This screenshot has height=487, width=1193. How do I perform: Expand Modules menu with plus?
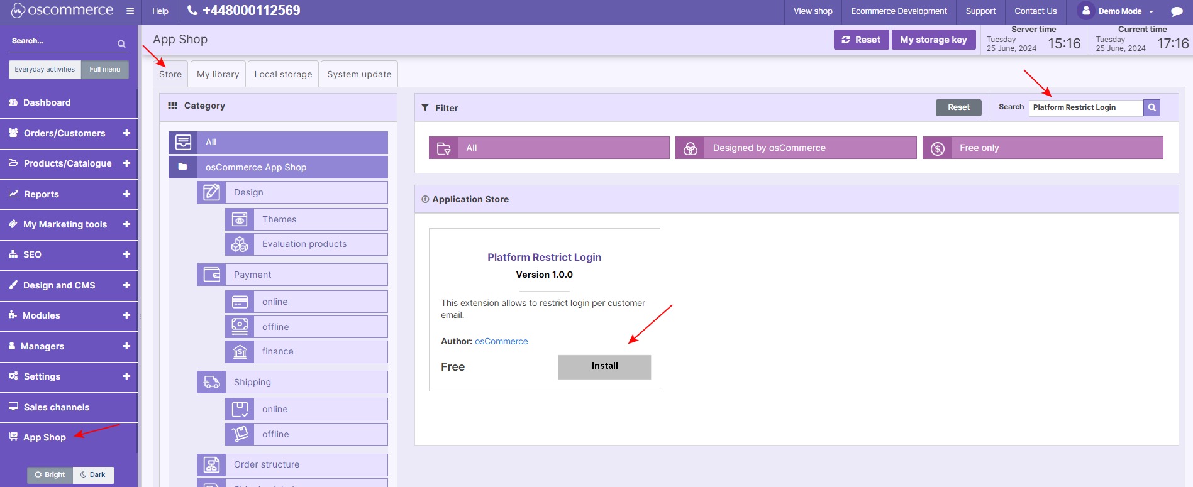[126, 315]
